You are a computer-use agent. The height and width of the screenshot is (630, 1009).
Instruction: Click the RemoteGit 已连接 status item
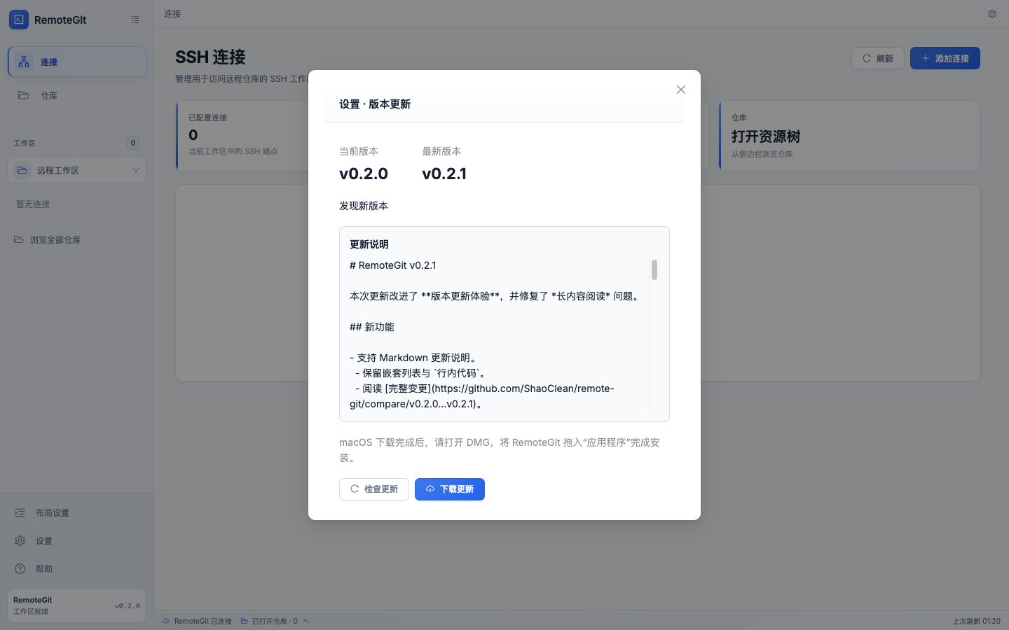[197, 621]
